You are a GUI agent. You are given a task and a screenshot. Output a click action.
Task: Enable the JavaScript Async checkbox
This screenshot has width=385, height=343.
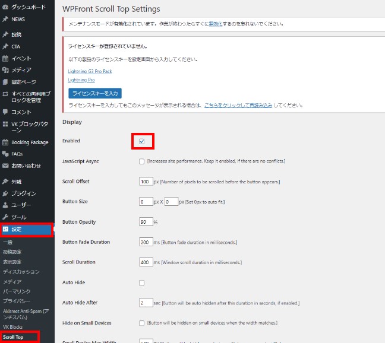141,161
